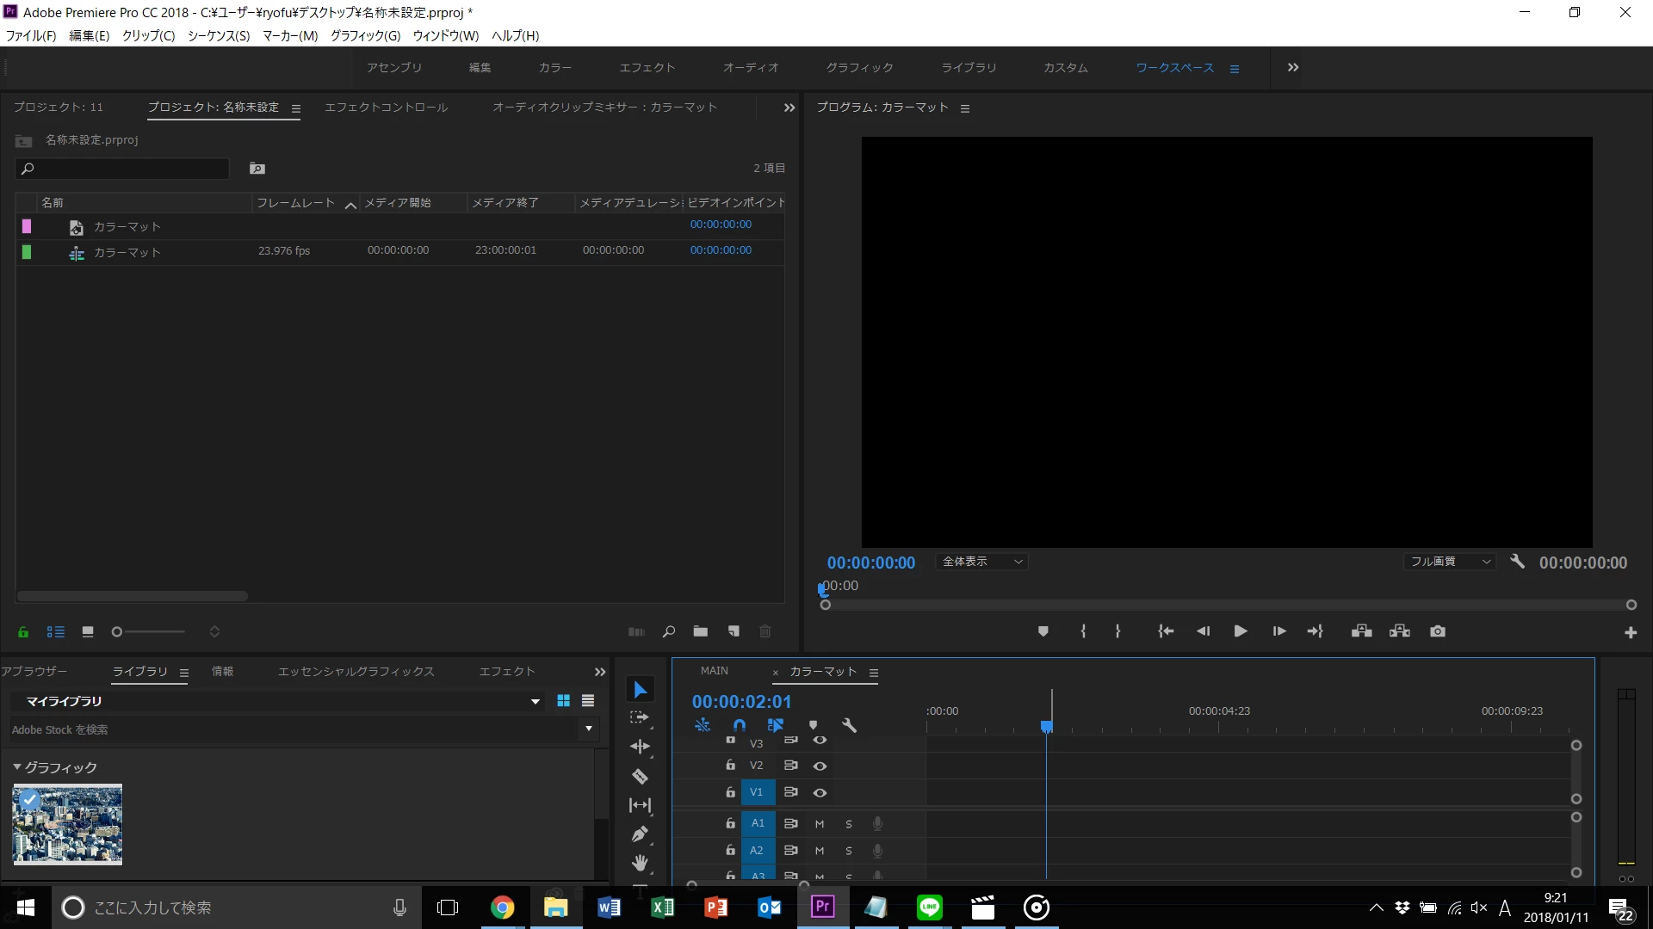Toggle linked selection in timeline
This screenshot has width=1653, height=929.
776,725
